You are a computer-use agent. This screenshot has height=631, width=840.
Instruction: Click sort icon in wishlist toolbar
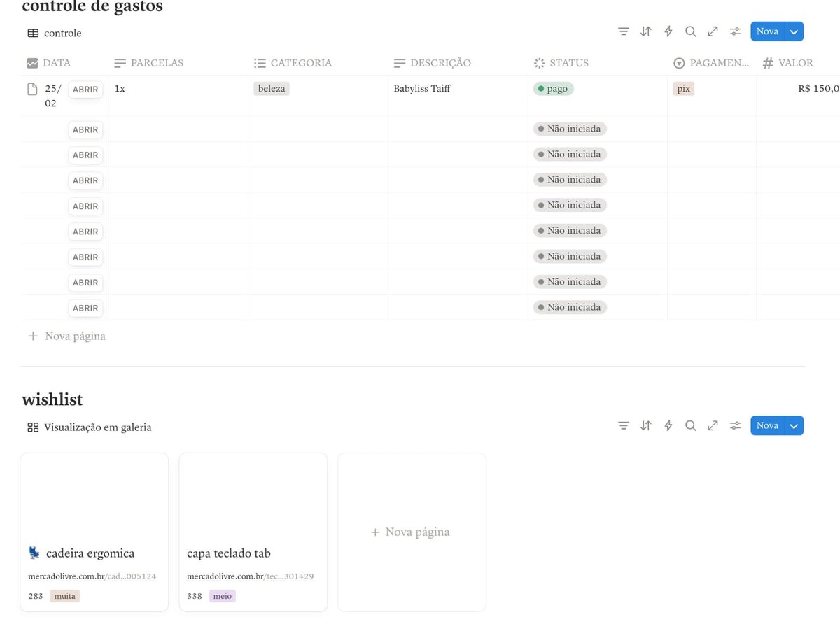pyautogui.click(x=646, y=425)
